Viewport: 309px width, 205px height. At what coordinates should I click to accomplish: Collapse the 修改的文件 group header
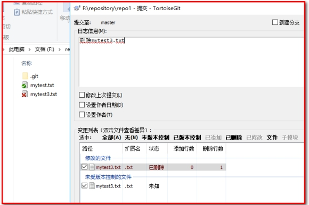click(98, 158)
